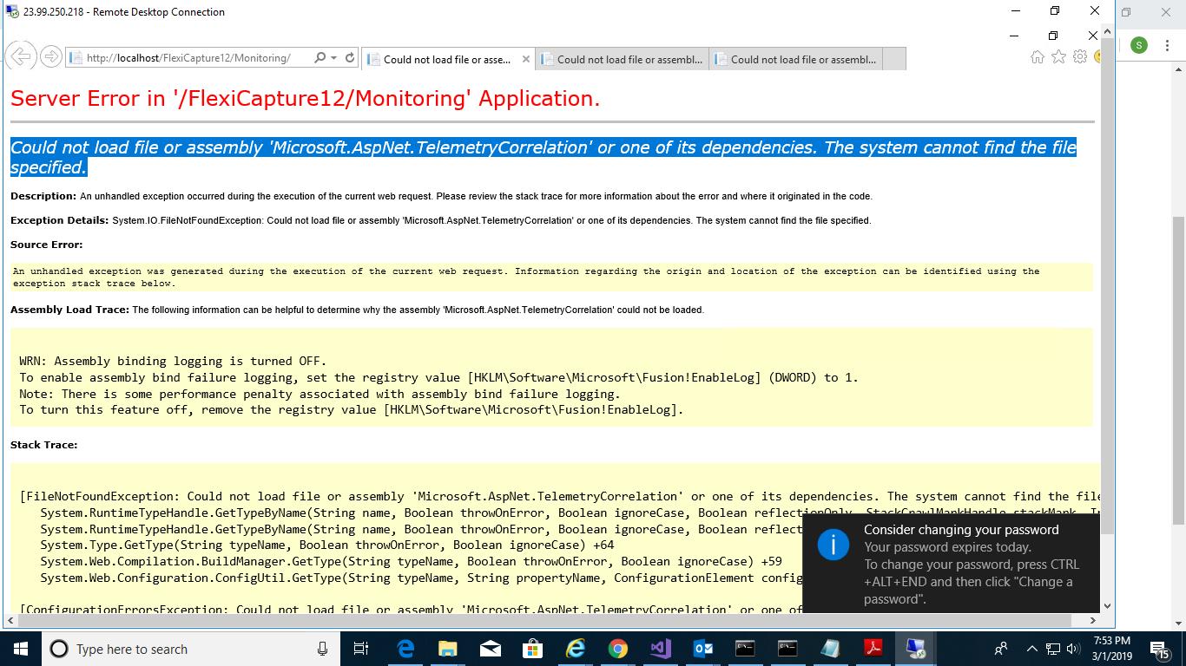The image size is (1186, 666).
Task: Open Favorites with the star icon
Action: coord(1058,57)
